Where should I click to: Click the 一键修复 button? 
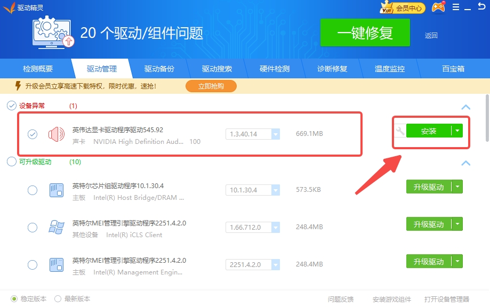click(365, 33)
